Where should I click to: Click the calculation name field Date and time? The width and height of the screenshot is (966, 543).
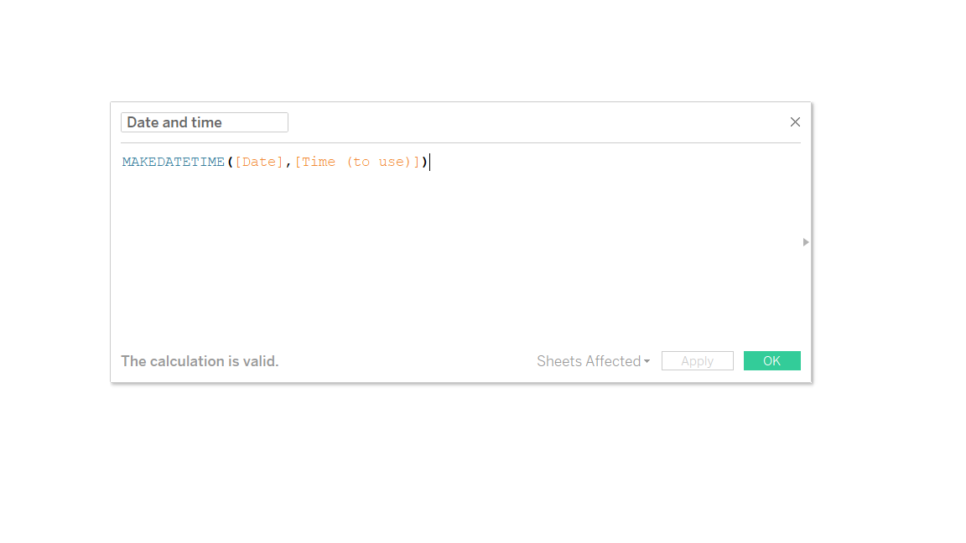pos(204,122)
